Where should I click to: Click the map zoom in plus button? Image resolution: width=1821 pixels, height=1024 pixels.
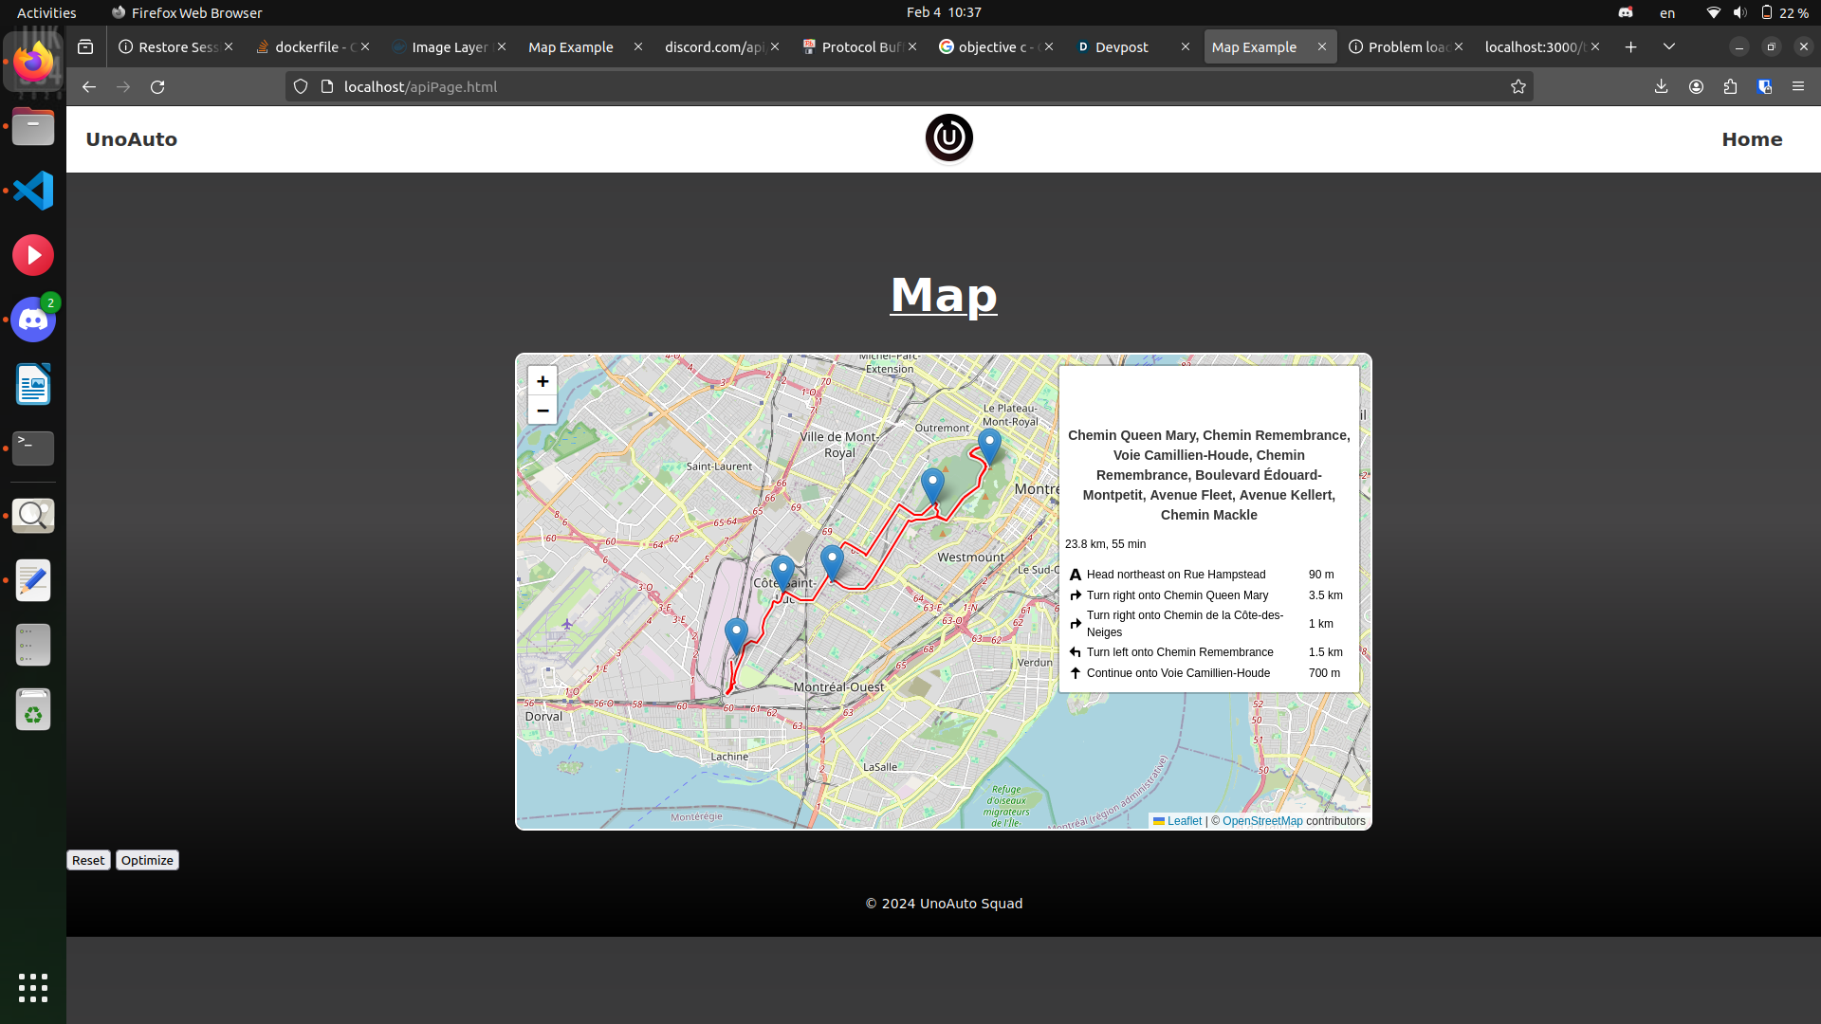click(x=543, y=381)
